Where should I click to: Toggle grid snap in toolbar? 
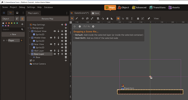coord(127,18)
